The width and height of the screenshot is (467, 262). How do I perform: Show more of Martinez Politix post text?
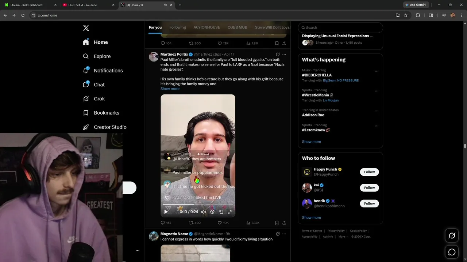[x=170, y=89]
